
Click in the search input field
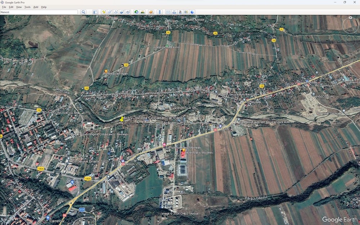[39, 12]
